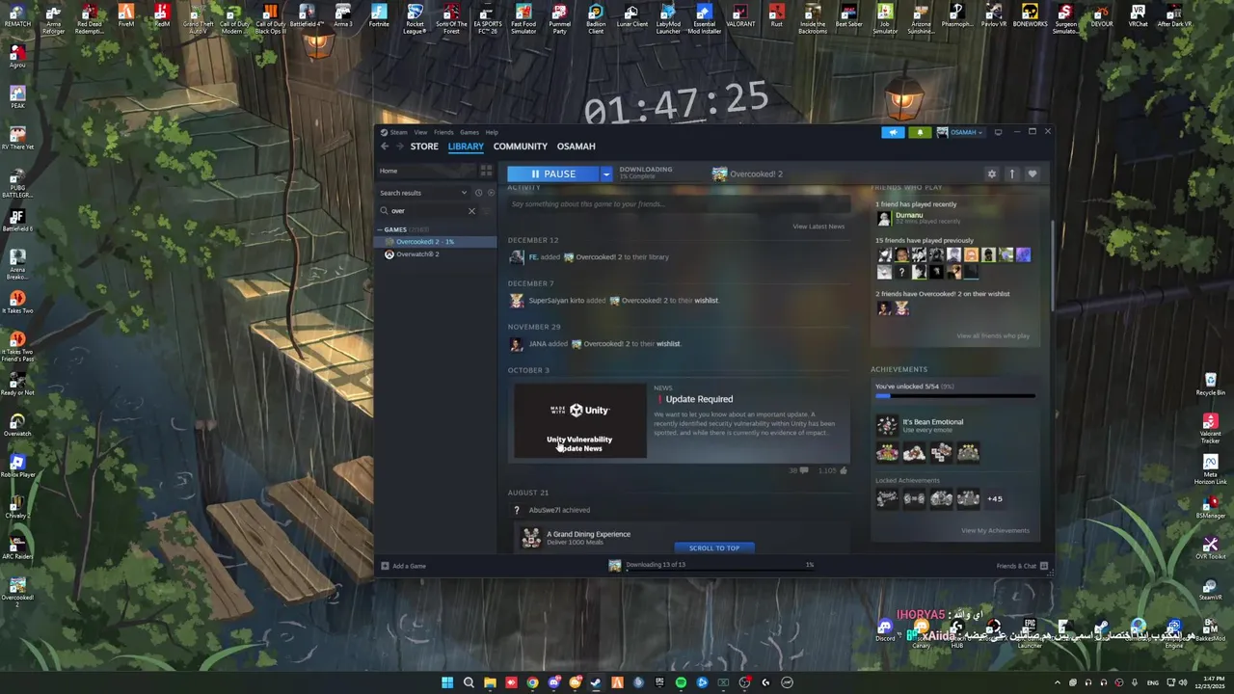
Task: Open View My Achievements link
Action: [995, 530]
